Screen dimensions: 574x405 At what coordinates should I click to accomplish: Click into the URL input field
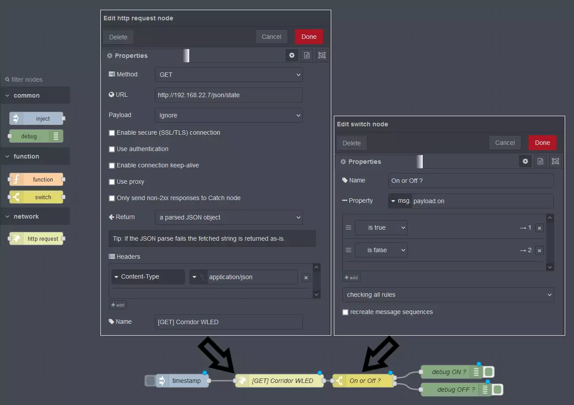[x=229, y=95]
